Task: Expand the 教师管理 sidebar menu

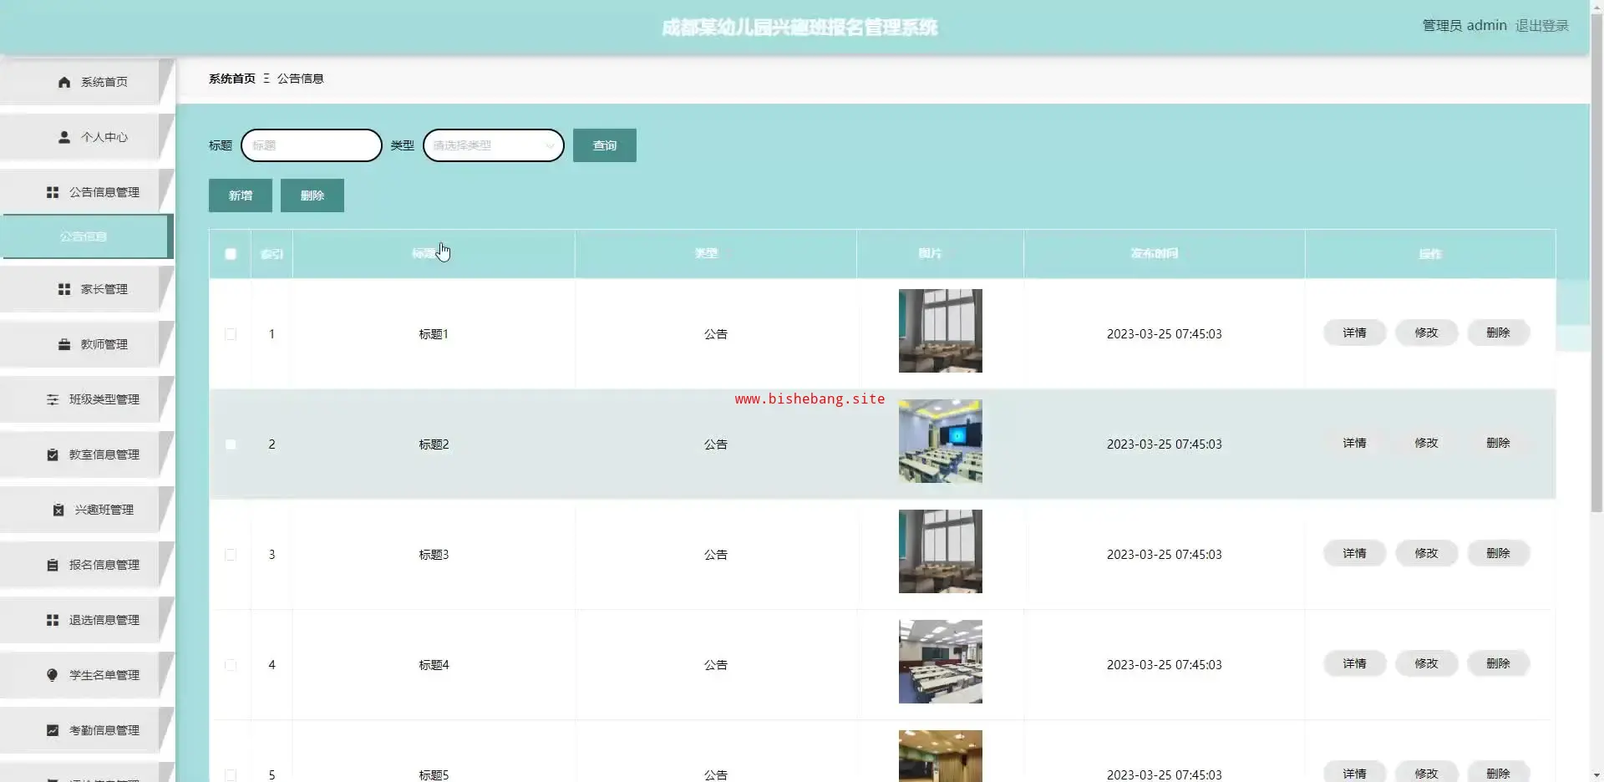Action: (87, 344)
